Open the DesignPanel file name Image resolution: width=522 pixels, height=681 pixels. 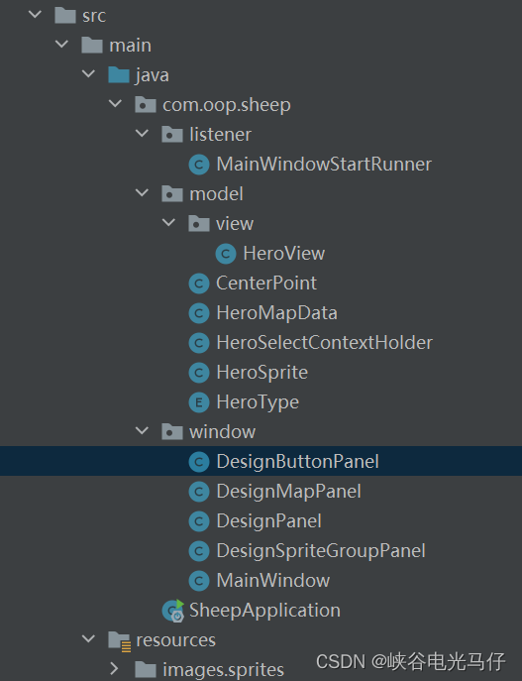269,521
